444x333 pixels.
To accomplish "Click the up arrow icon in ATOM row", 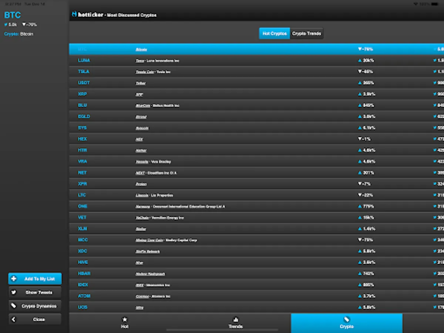I will point(360,296).
